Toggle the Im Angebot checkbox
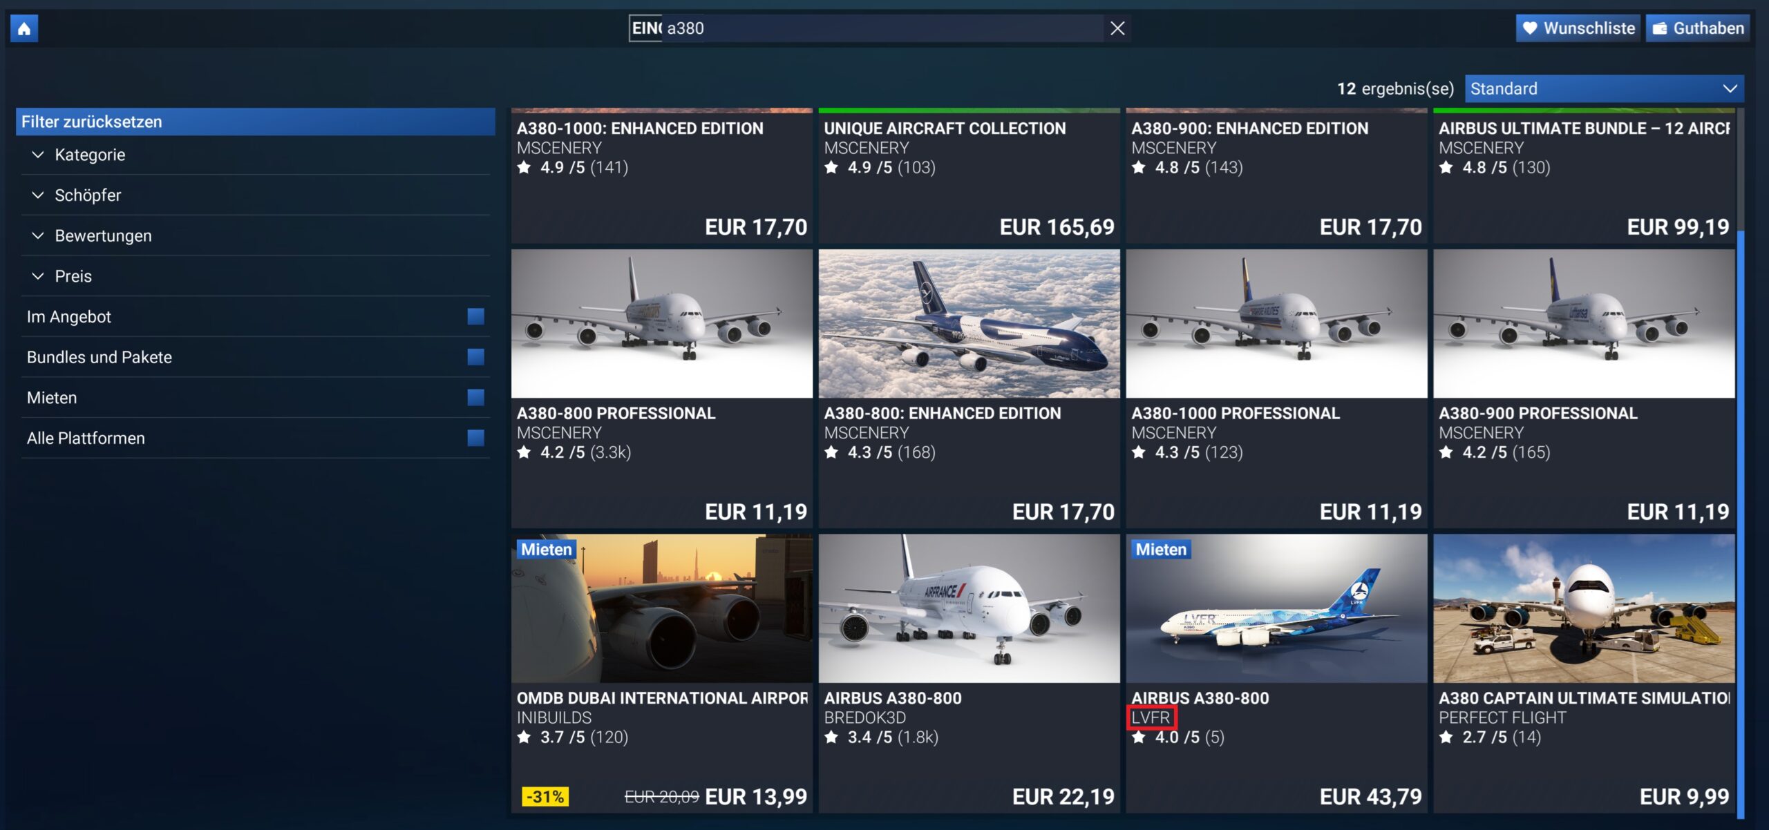The width and height of the screenshot is (1769, 830). click(x=475, y=316)
